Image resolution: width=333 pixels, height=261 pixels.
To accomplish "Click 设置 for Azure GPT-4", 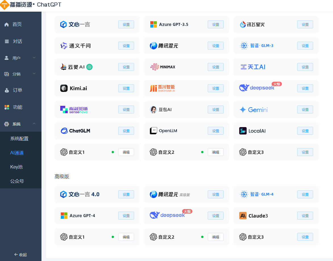I will [126, 216].
